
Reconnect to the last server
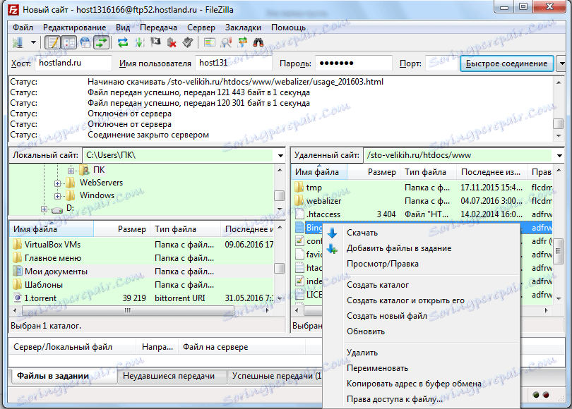tap(188, 42)
